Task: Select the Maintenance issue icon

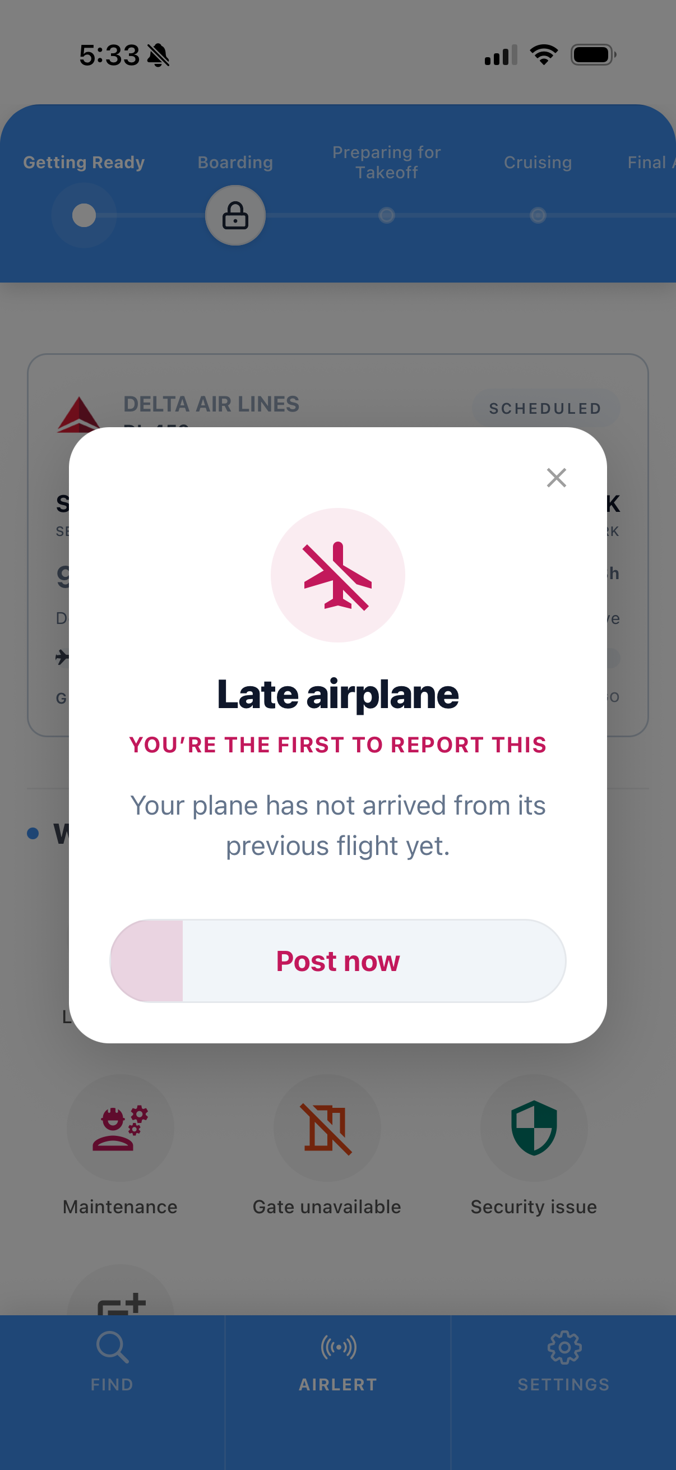Action: click(x=121, y=1128)
